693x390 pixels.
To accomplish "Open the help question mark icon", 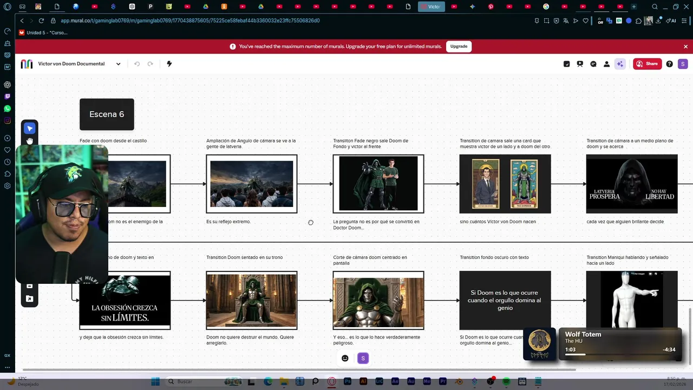I will pyautogui.click(x=669, y=64).
